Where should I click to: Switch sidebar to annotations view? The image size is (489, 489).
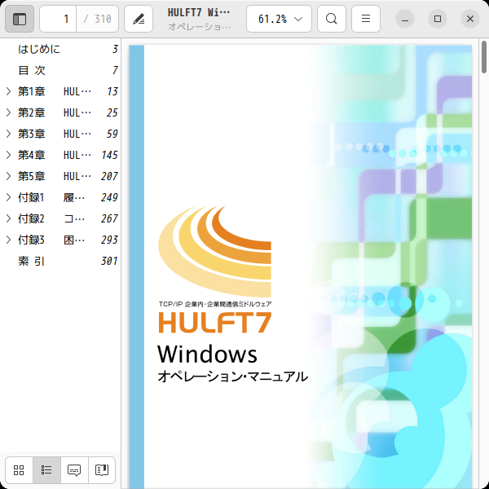74,470
